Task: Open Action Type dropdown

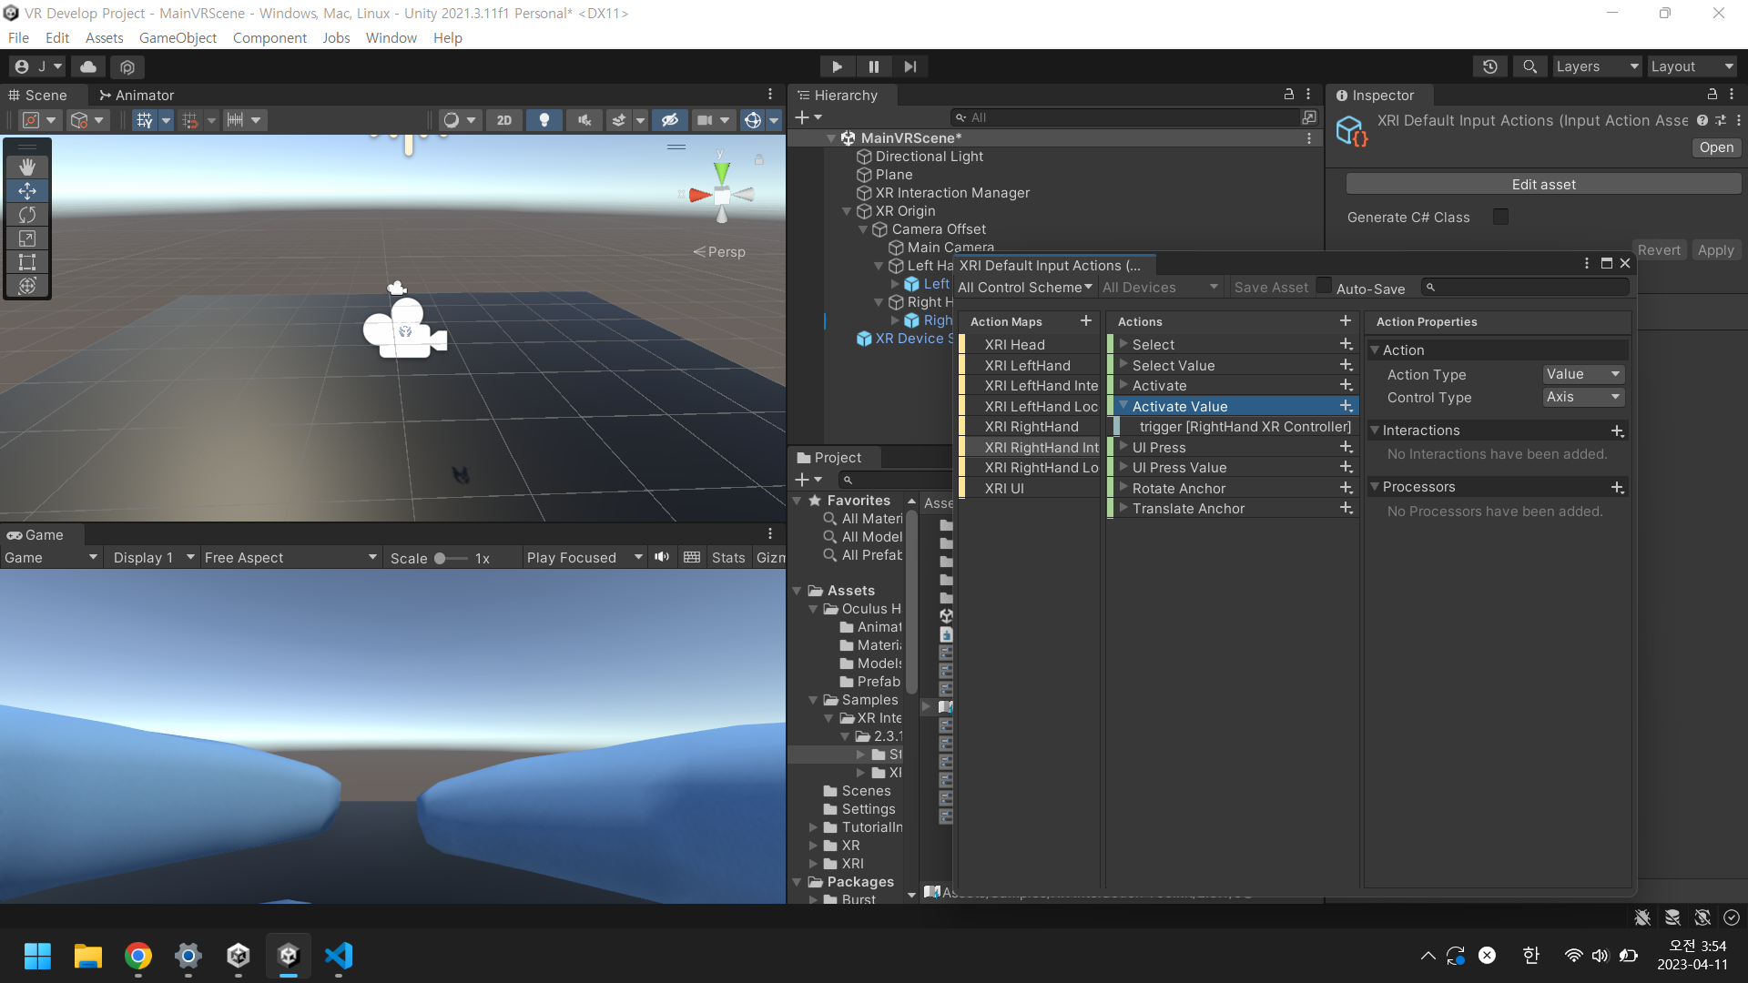Action: pyautogui.click(x=1583, y=374)
